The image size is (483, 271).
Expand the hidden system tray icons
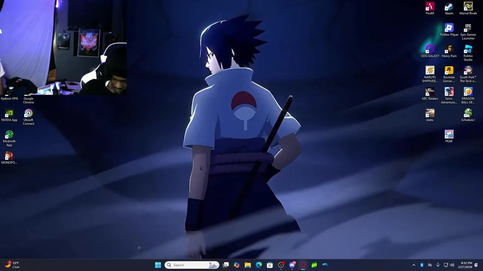tap(414, 265)
